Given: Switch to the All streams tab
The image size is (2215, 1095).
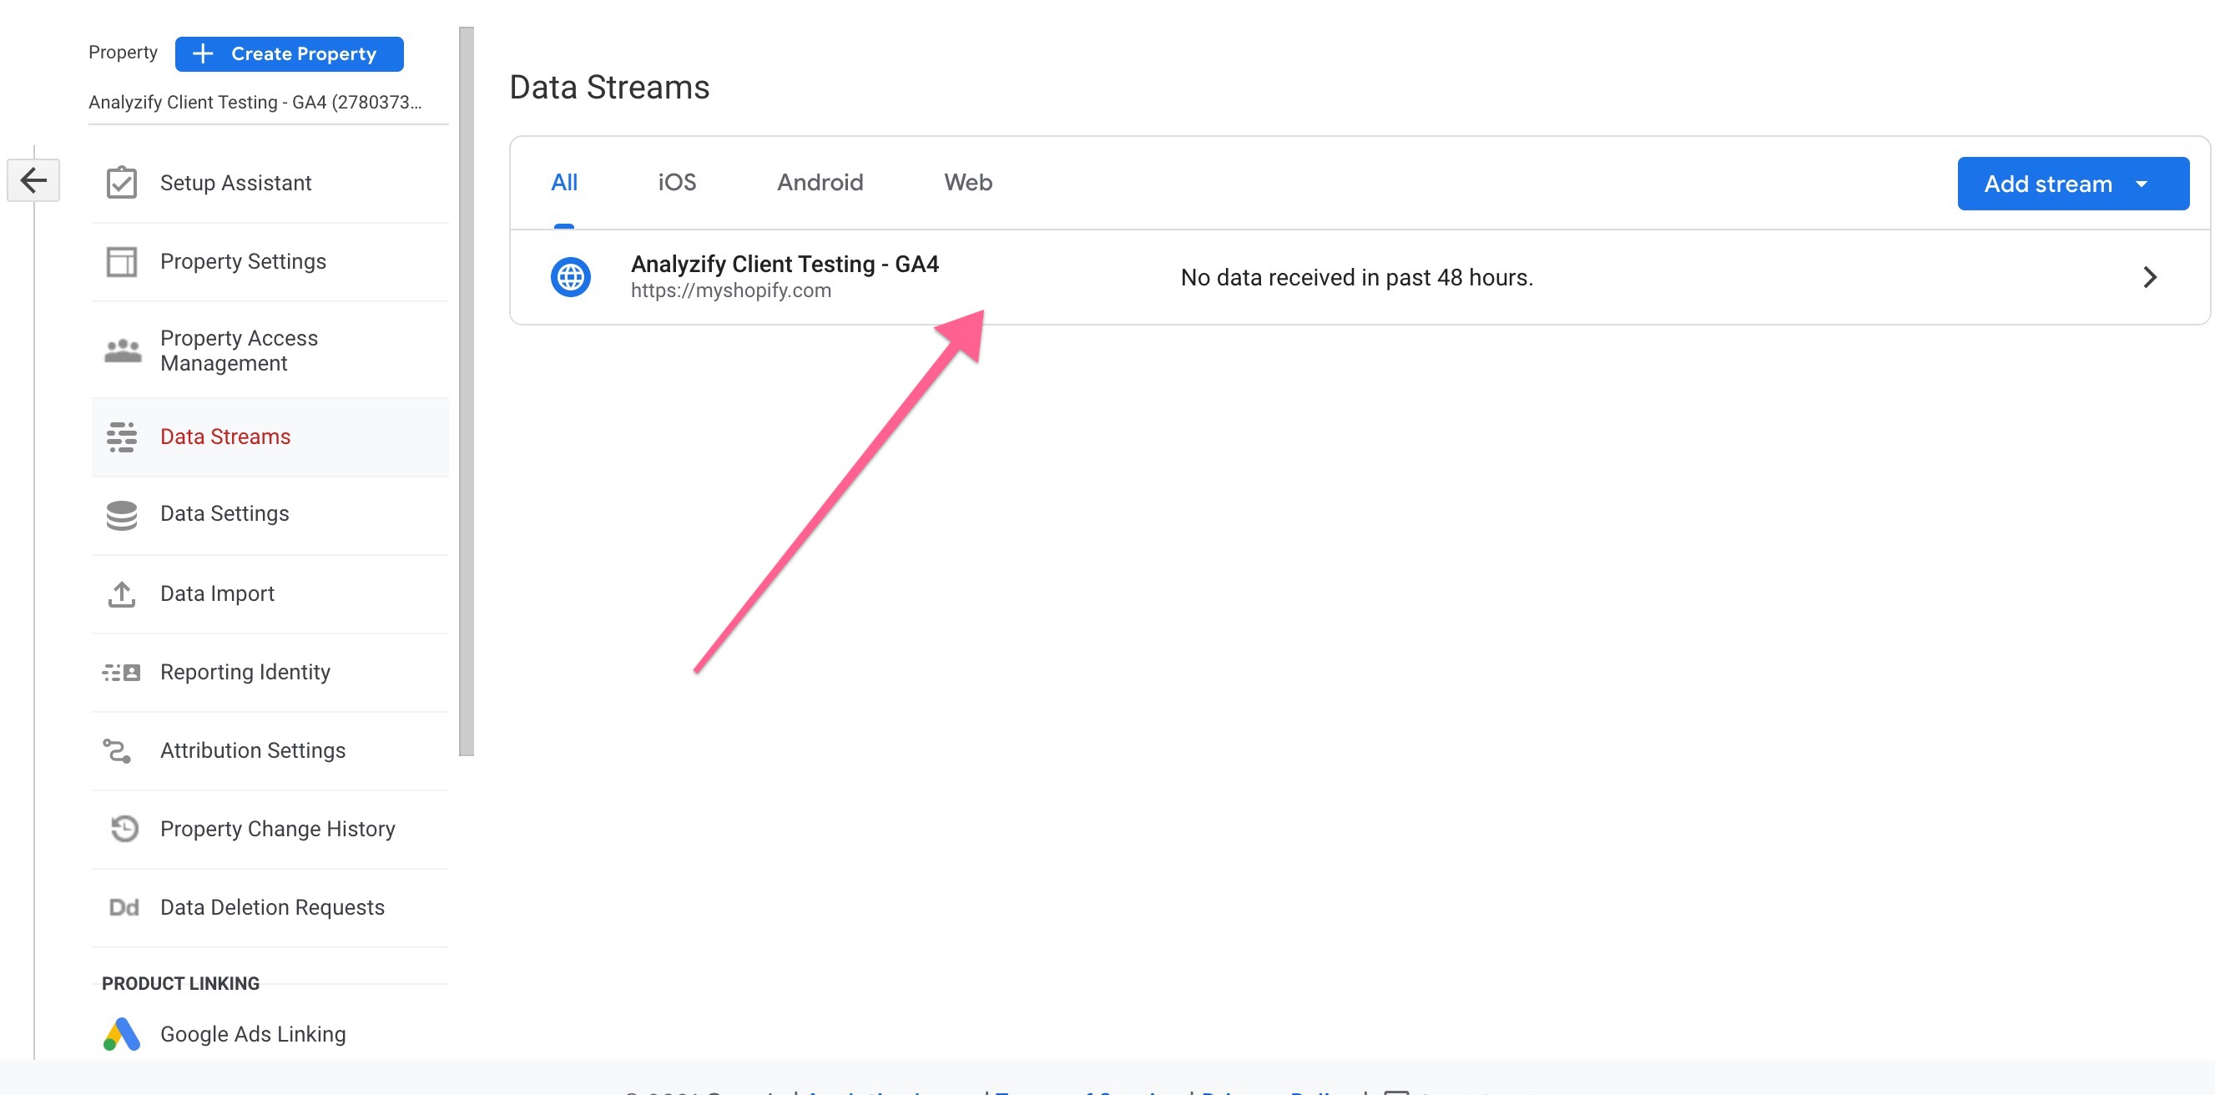Looking at the screenshot, I should [564, 182].
